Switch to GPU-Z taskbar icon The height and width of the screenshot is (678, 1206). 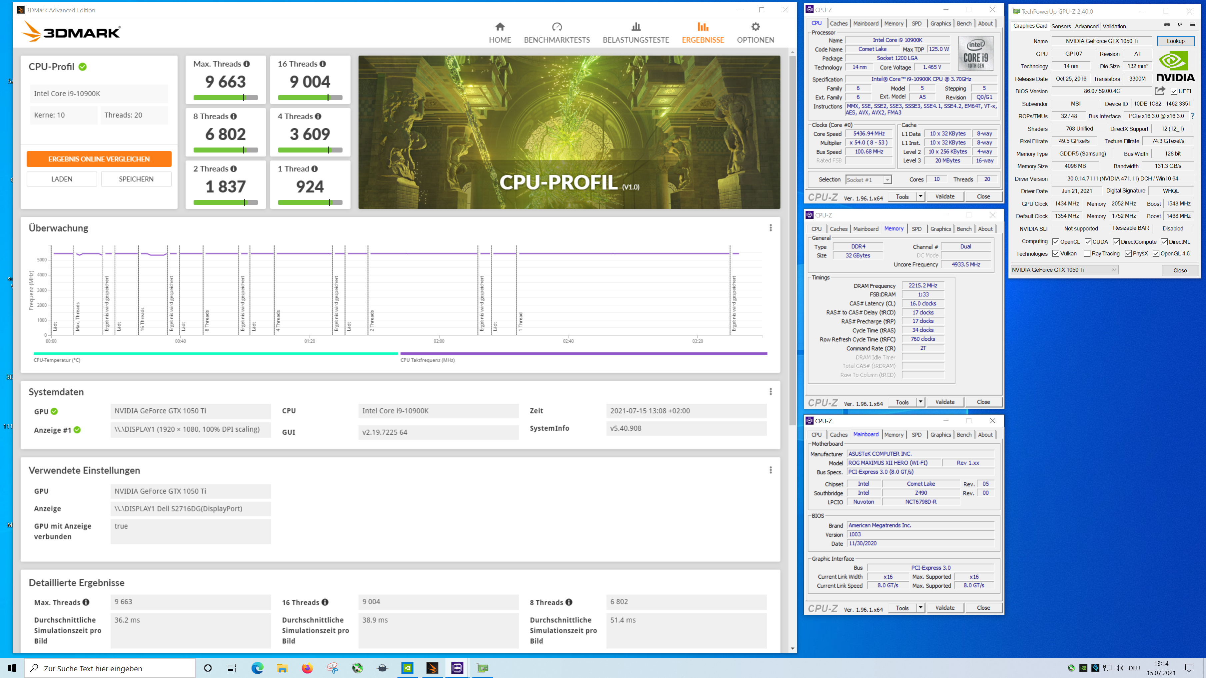coord(482,668)
